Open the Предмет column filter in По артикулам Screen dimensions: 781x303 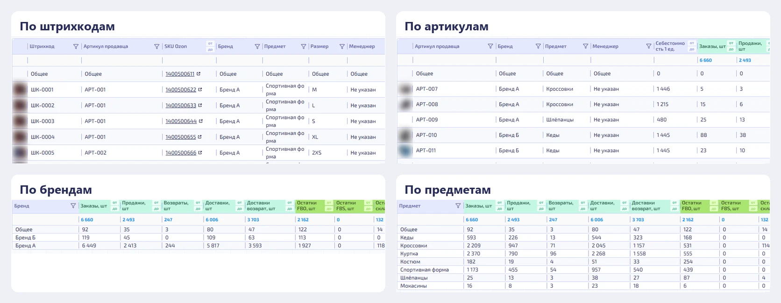(585, 46)
